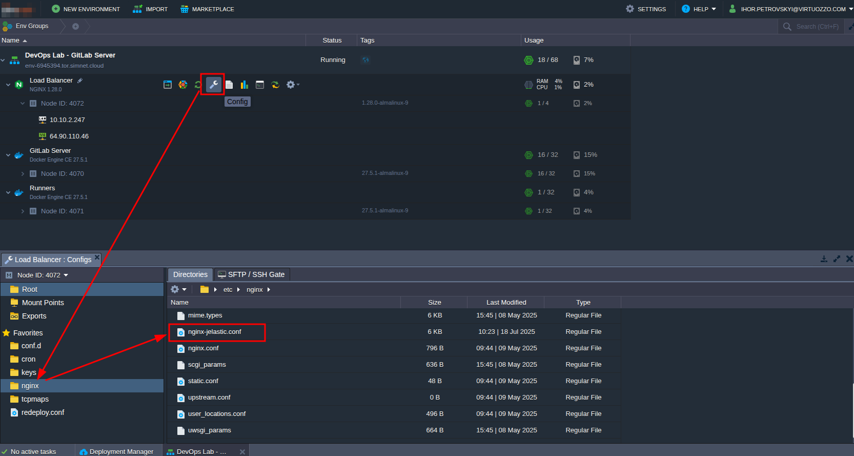This screenshot has width=854, height=456.
Task: Open Load Balancer topology hexagon icon
Action: click(x=183, y=85)
